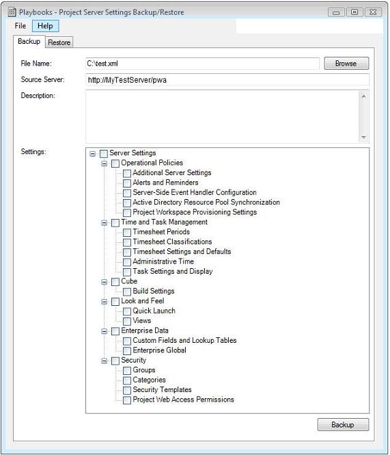
Task: Enable the Build Settings checkbox
Action: pos(127,291)
